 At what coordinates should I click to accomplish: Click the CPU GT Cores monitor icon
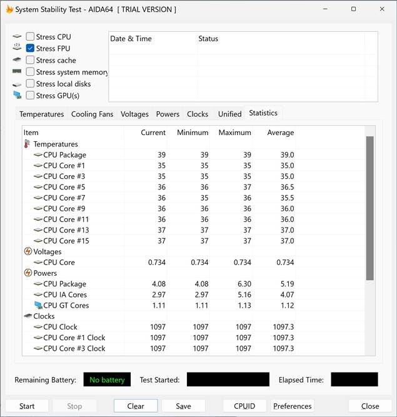(38, 306)
